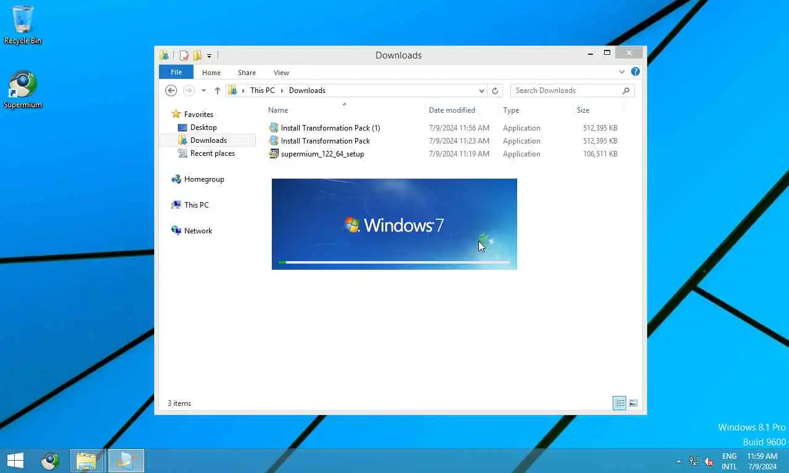Click the 106,511 KB size cell

click(x=600, y=154)
